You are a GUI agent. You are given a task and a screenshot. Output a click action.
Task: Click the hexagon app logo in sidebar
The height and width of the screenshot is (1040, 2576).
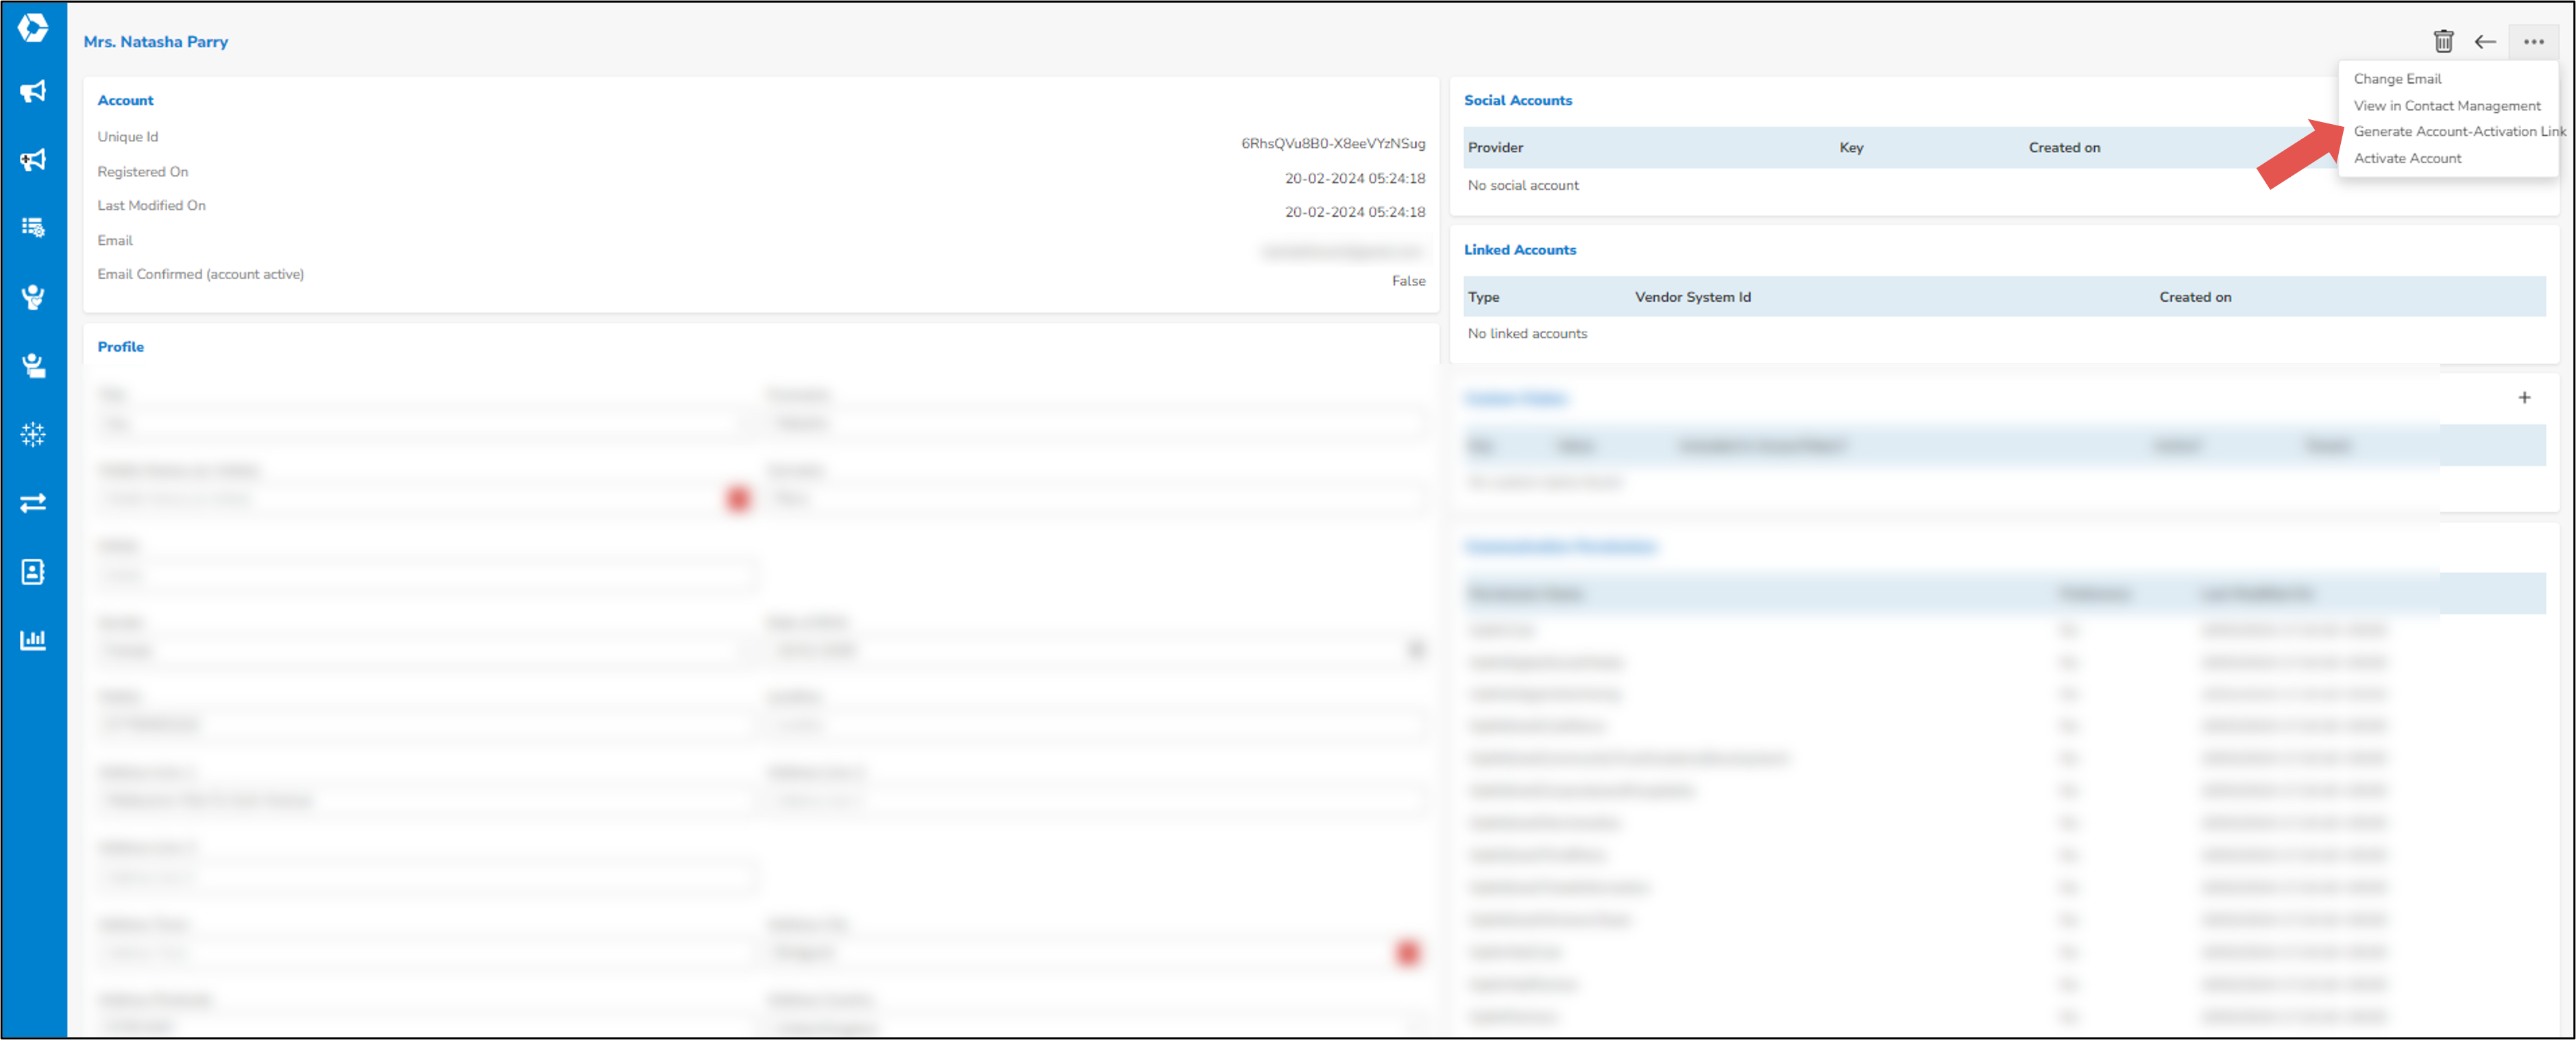coord(33,27)
